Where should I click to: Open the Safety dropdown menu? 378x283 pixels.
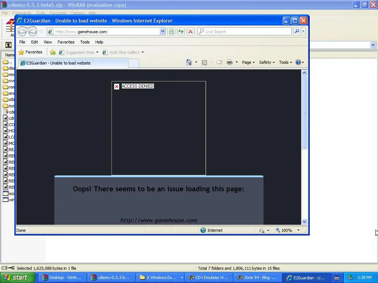[x=267, y=62]
